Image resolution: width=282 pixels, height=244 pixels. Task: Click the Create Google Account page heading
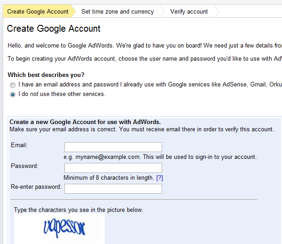54,29
